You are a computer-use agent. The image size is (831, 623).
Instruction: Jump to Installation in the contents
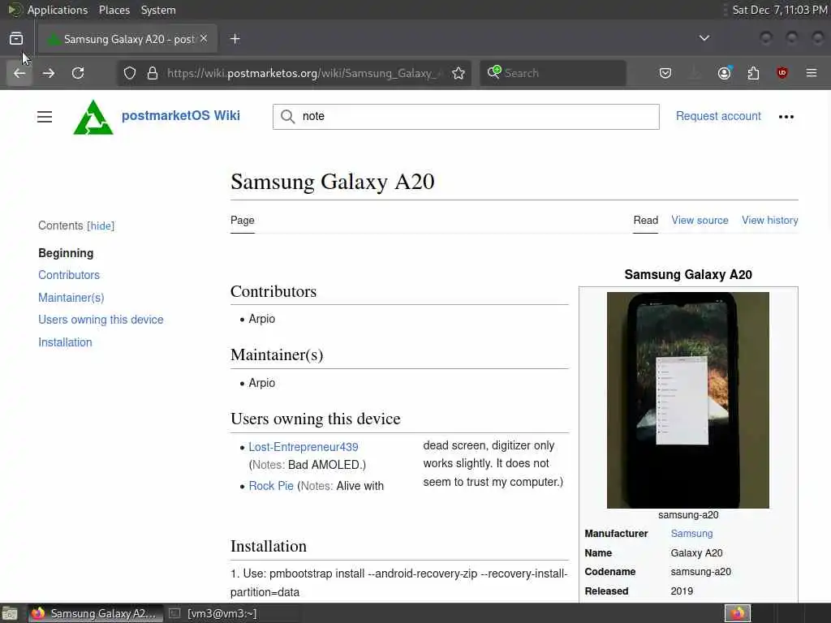65,342
